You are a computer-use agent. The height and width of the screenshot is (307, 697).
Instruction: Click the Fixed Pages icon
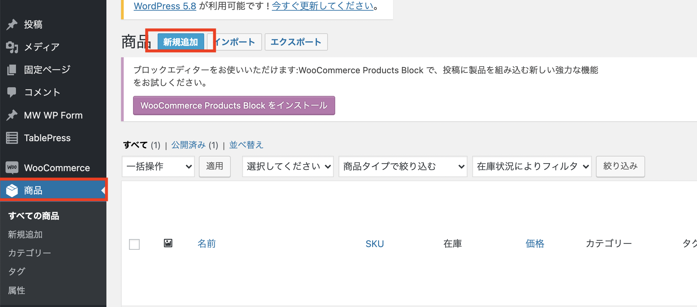coord(12,70)
